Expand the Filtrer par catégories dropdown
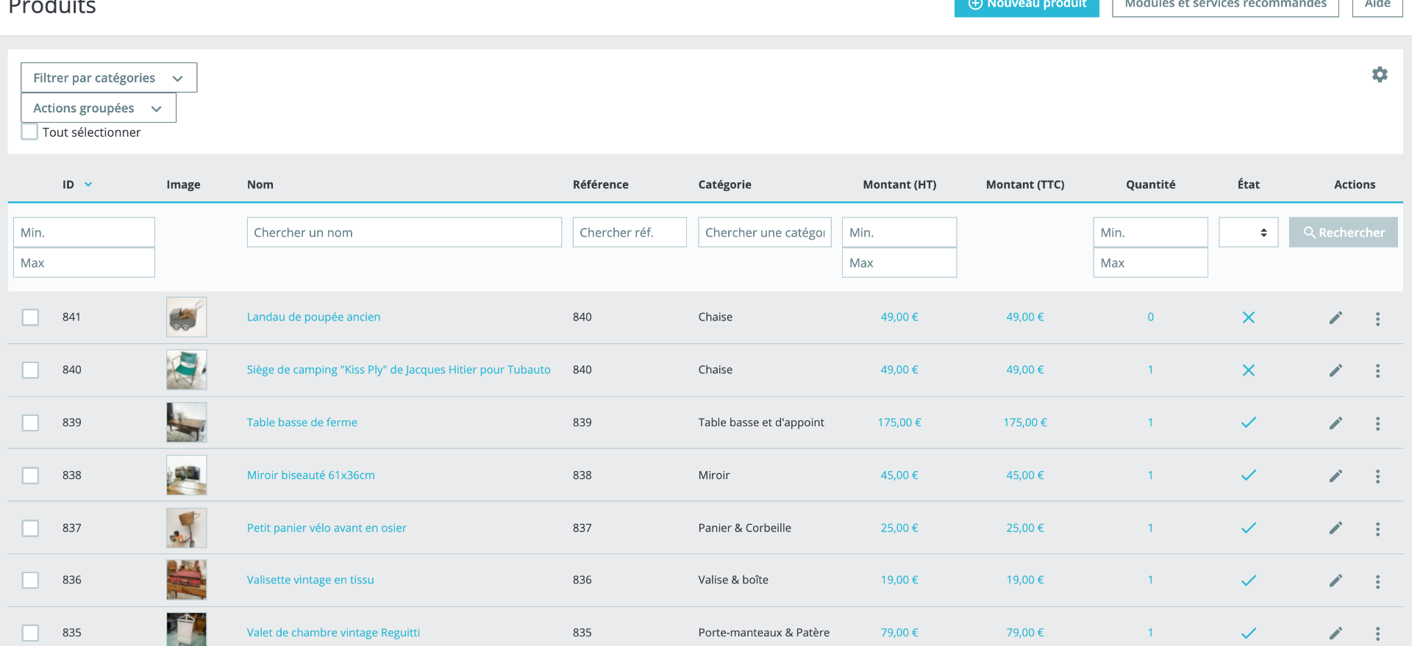Viewport: 1412px width, 646px height. click(x=109, y=78)
